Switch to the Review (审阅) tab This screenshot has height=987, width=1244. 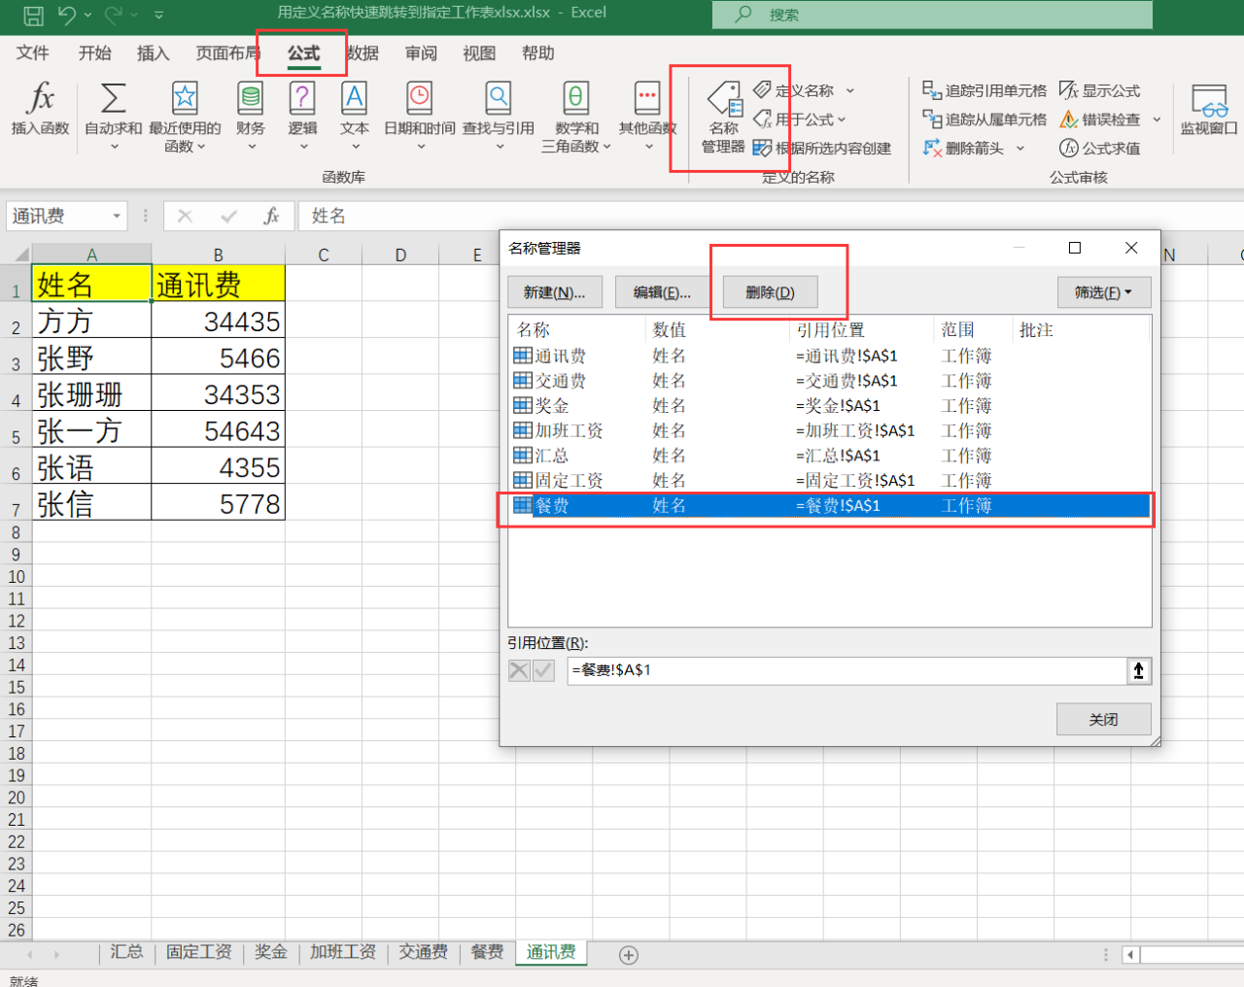421,53
